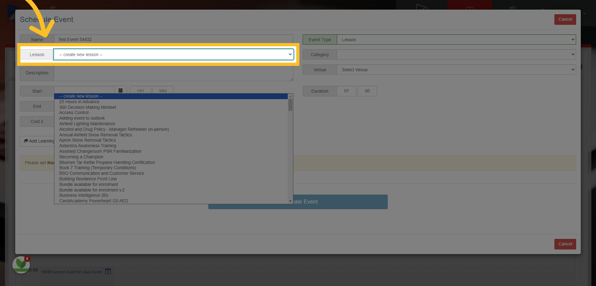Pick 'Alcohol and Drug Policy - Manager Refresher' option
This screenshot has height=286, width=596.
(x=171, y=129)
